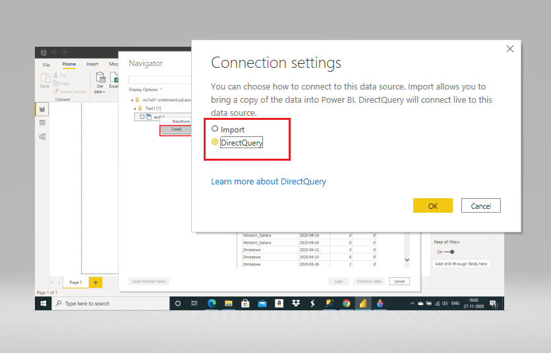Image resolution: width=551 pixels, height=353 pixels.
Task: Click the table view icon in Navigator row
Action: tap(149, 117)
